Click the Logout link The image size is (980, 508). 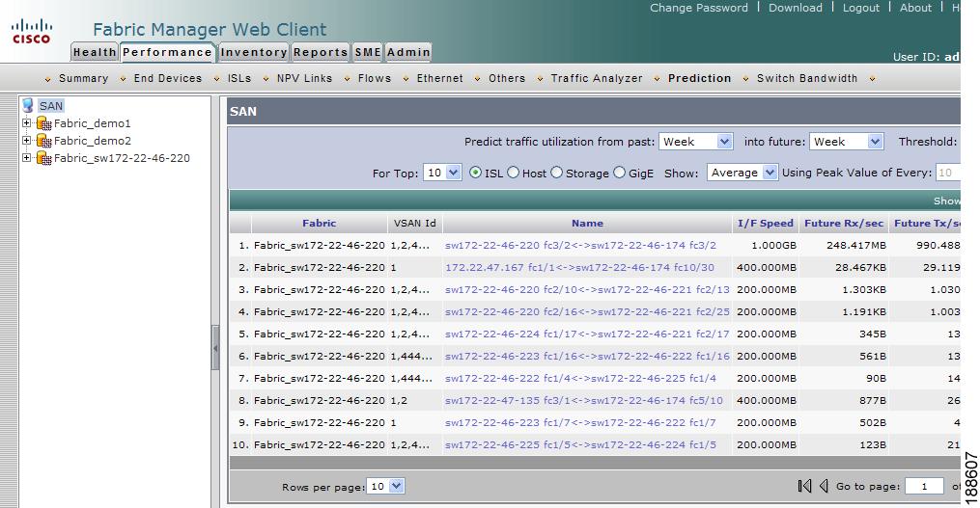860,8
